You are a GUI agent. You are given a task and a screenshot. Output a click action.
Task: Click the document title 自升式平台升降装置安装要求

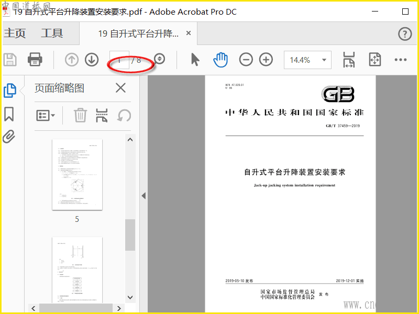coord(295,172)
